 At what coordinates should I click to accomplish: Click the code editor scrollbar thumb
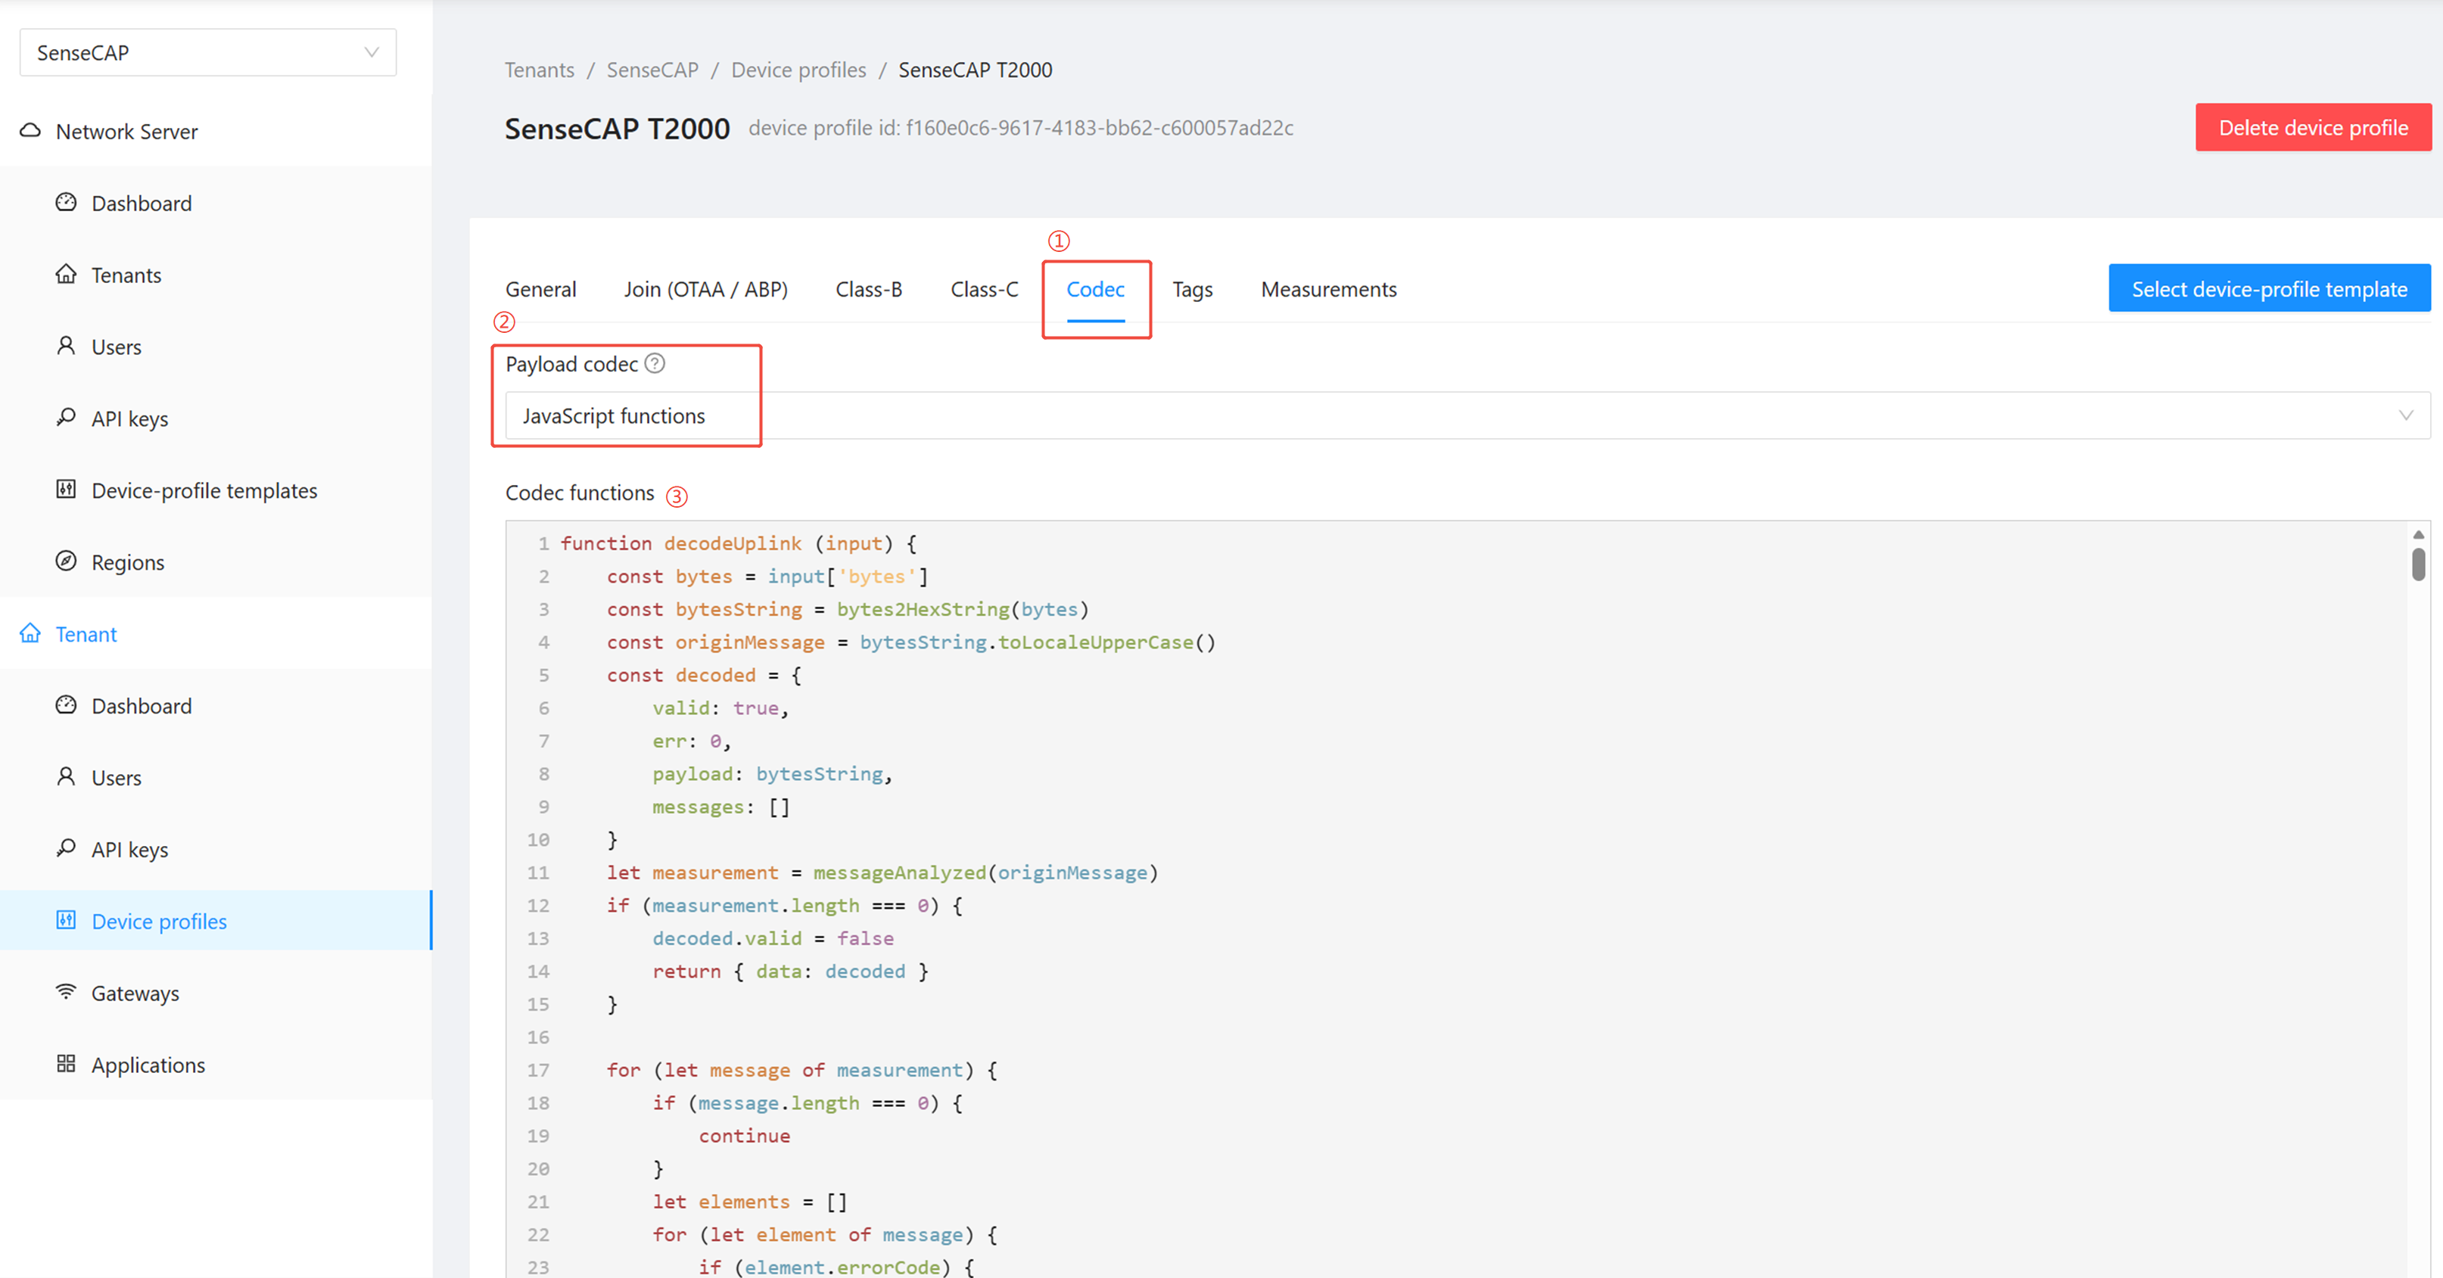[x=2417, y=565]
